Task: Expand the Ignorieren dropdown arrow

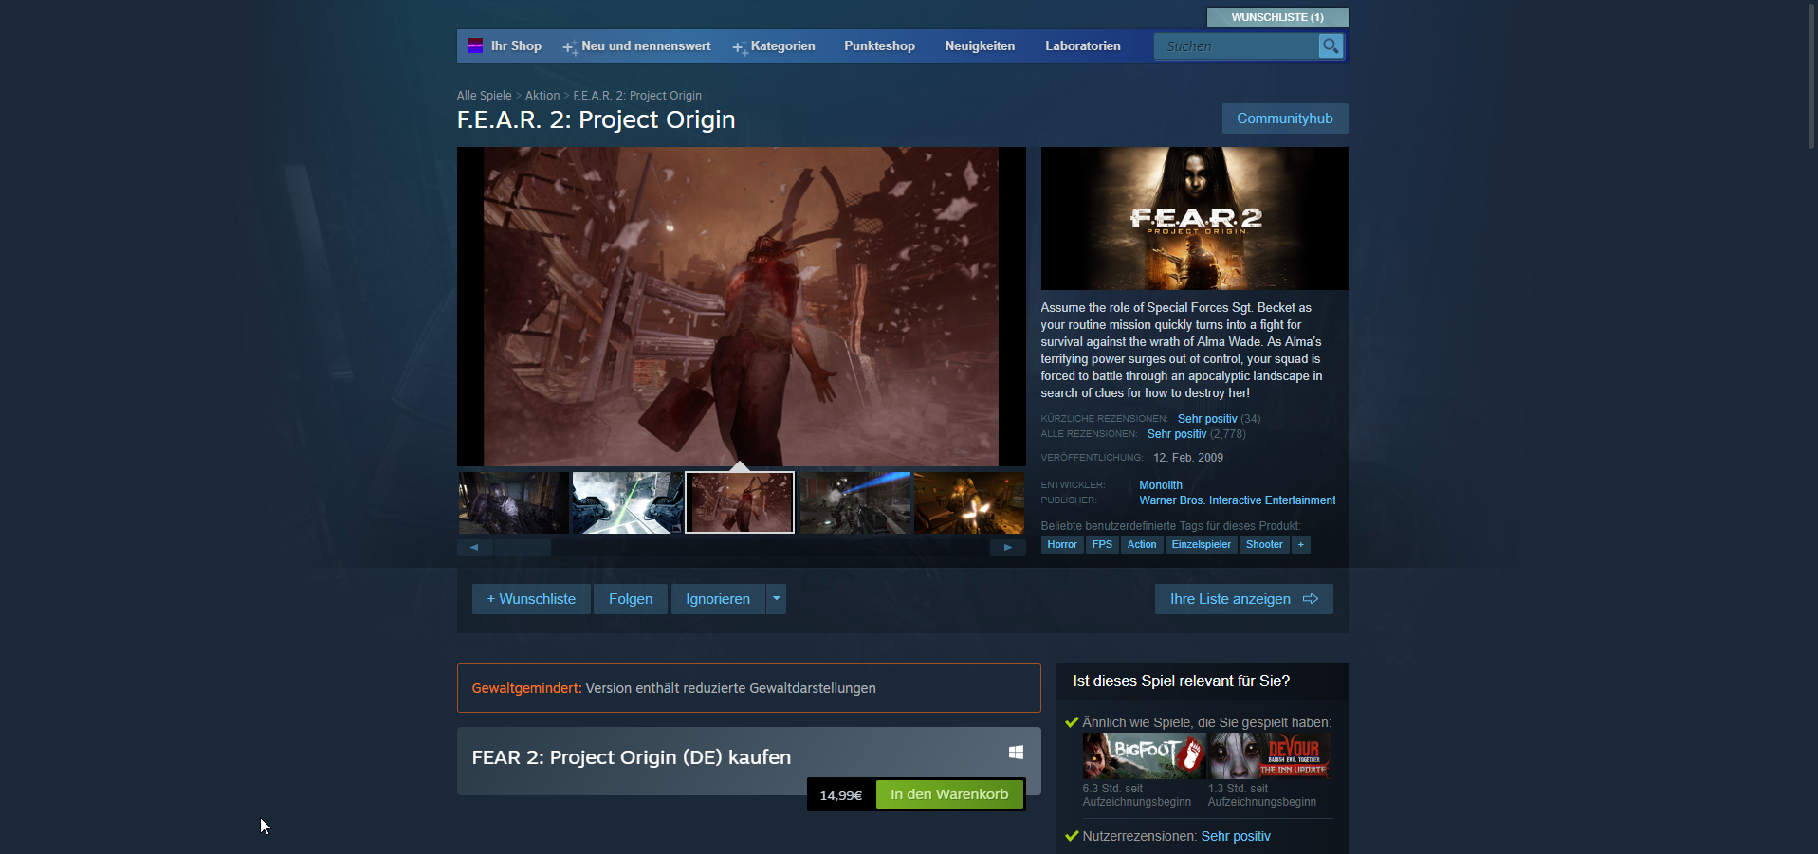Action: (777, 599)
